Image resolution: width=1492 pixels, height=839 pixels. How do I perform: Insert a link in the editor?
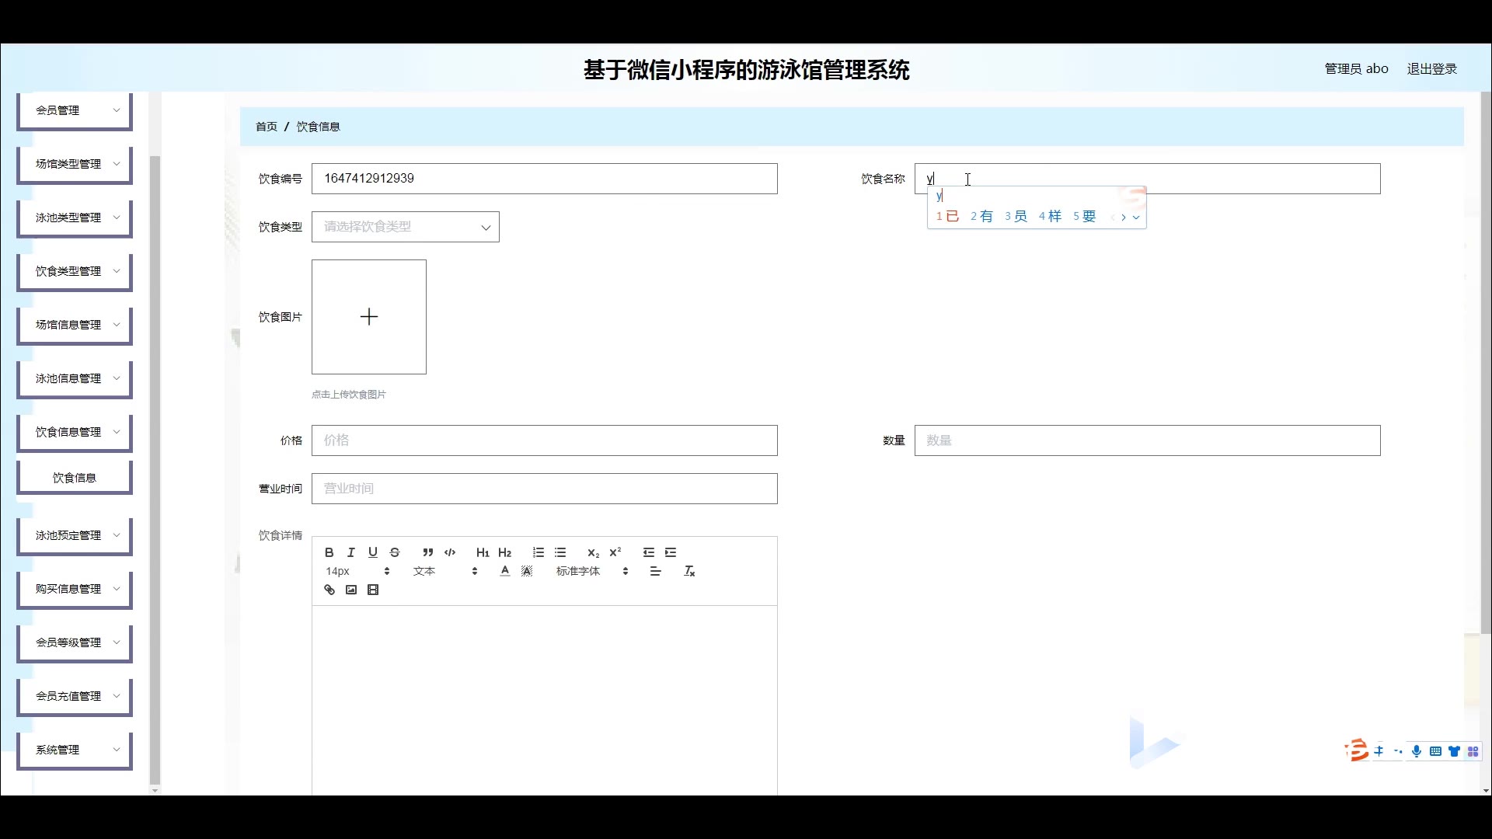(329, 590)
